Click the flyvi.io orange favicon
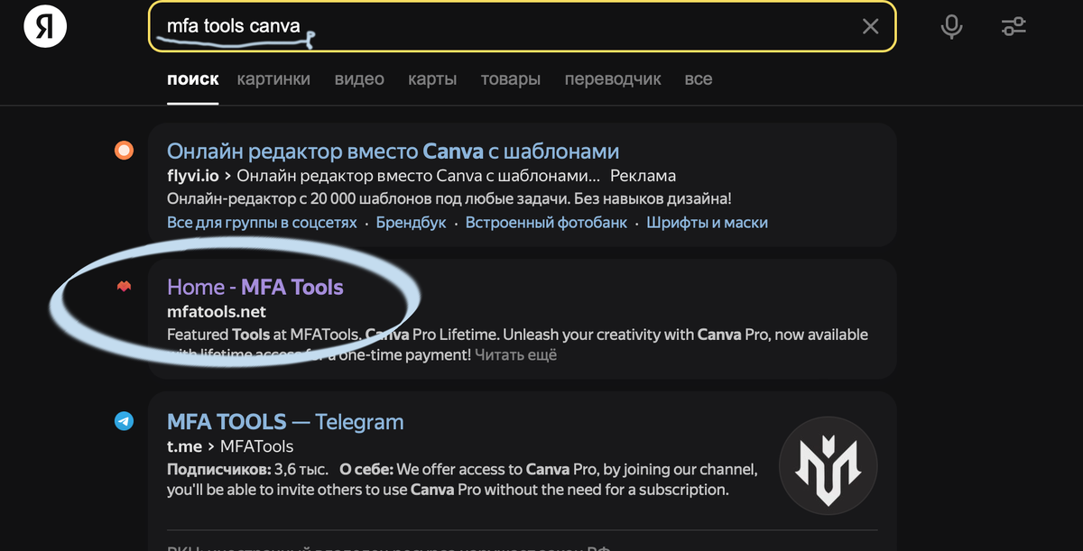The image size is (1083, 551). point(125,151)
